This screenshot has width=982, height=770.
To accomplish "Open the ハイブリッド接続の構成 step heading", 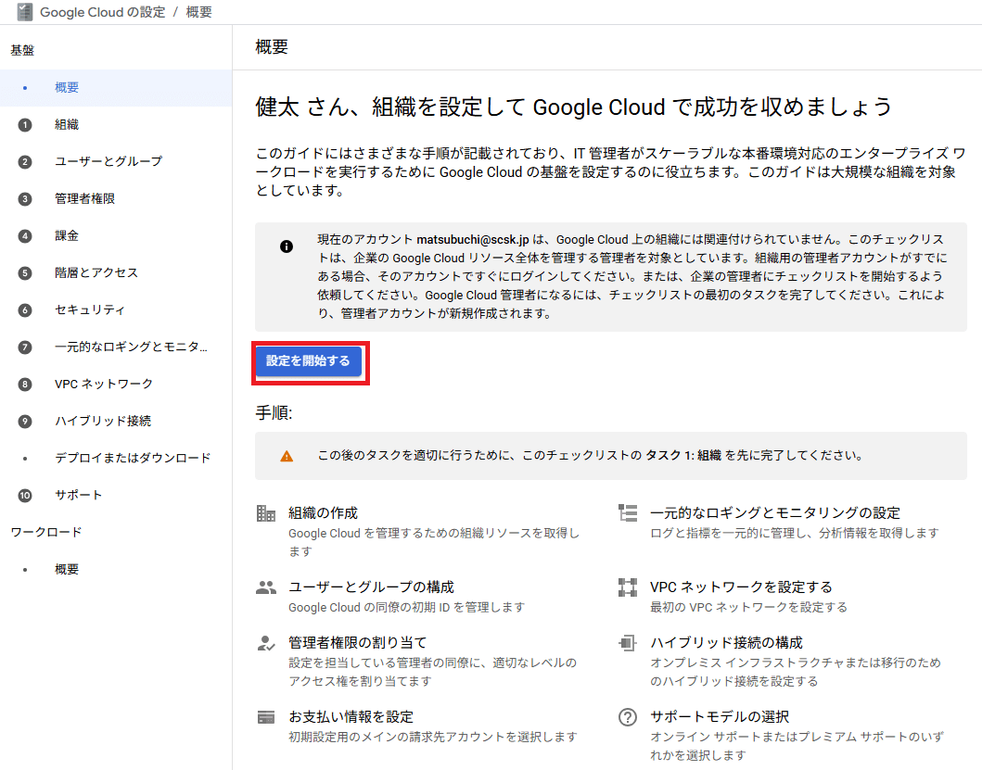I will point(726,643).
